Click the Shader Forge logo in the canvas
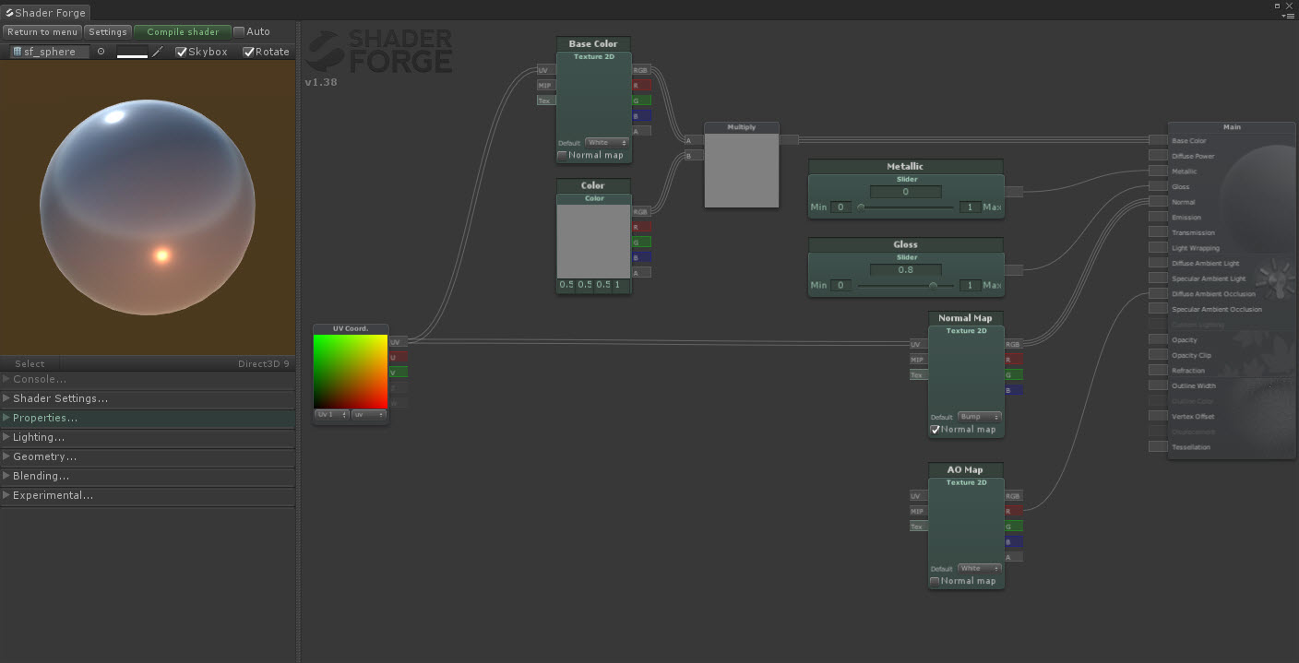 [x=378, y=52]
